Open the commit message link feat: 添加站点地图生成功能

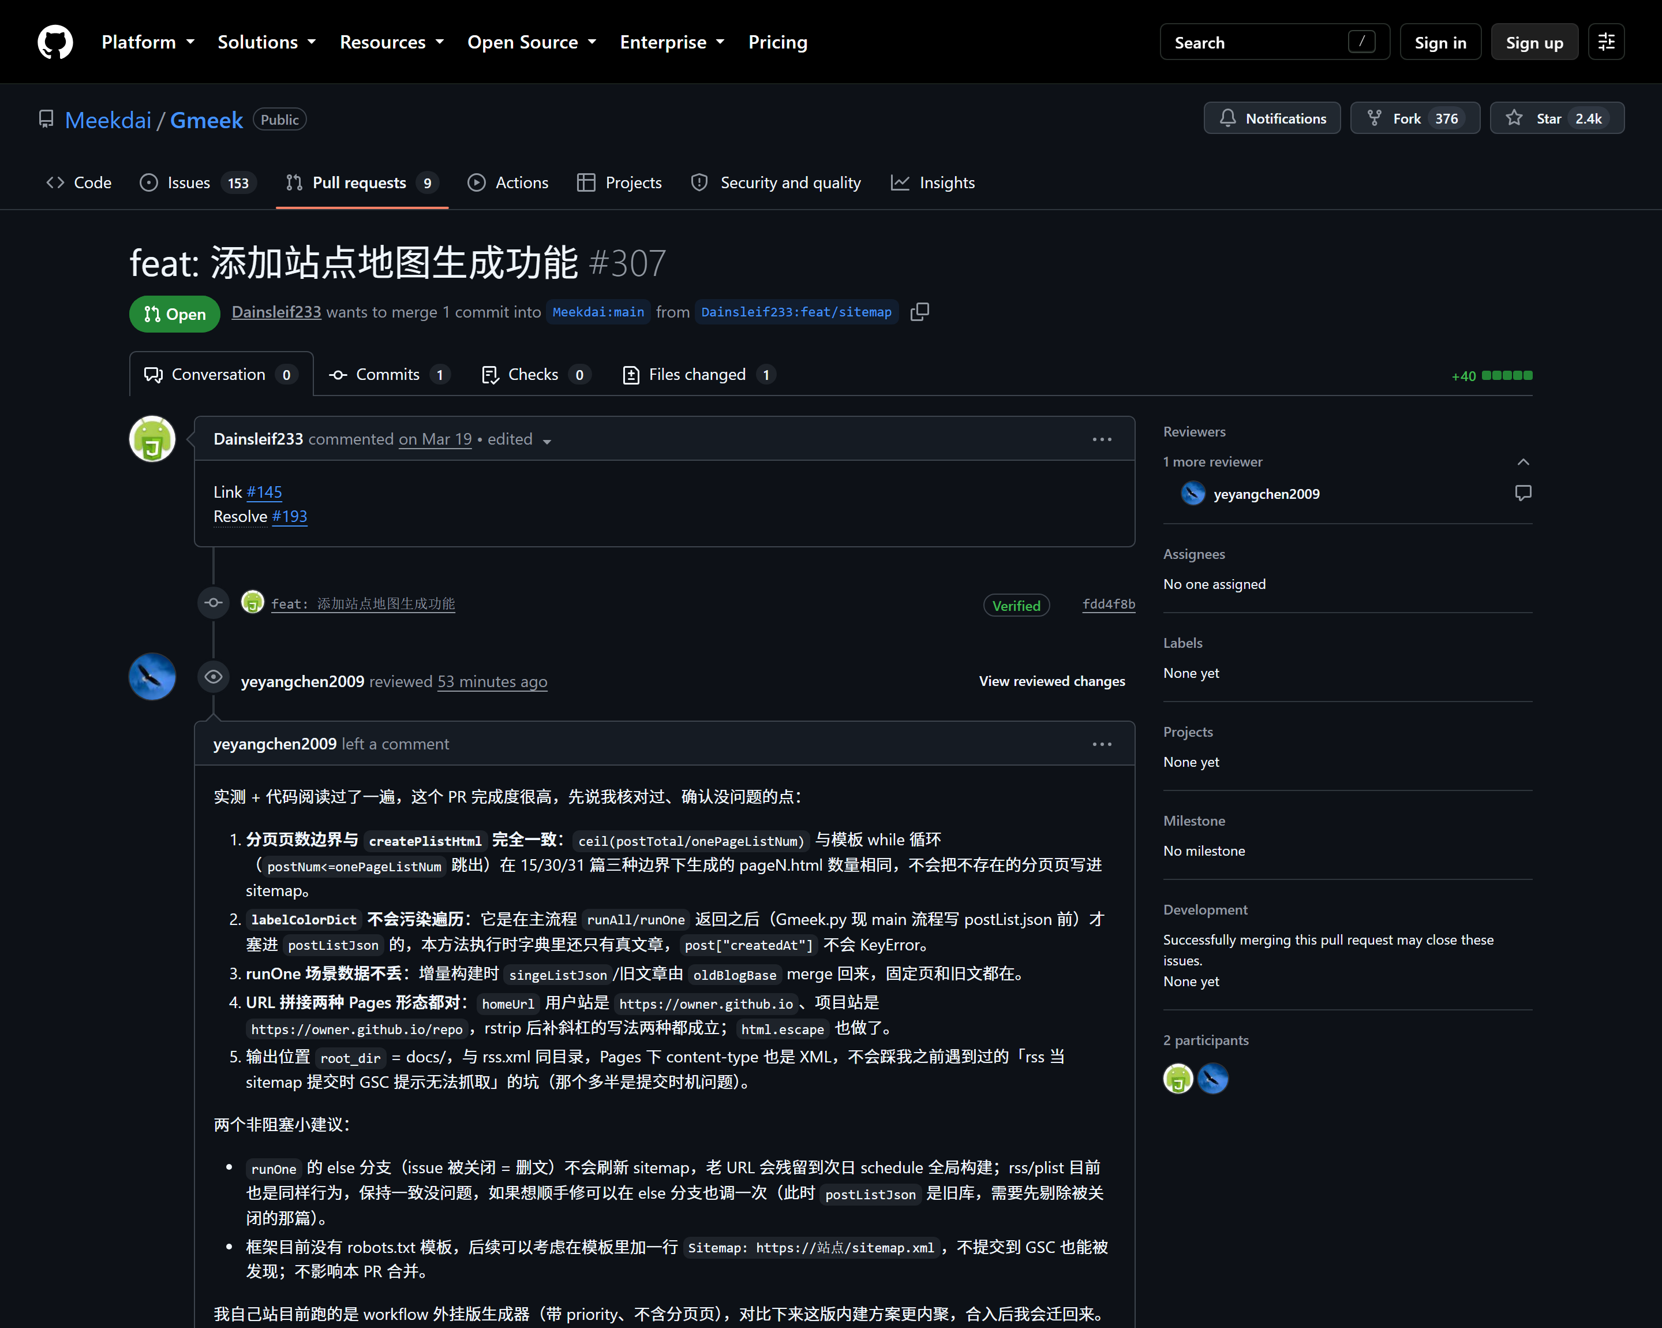(x=363, y=604)
